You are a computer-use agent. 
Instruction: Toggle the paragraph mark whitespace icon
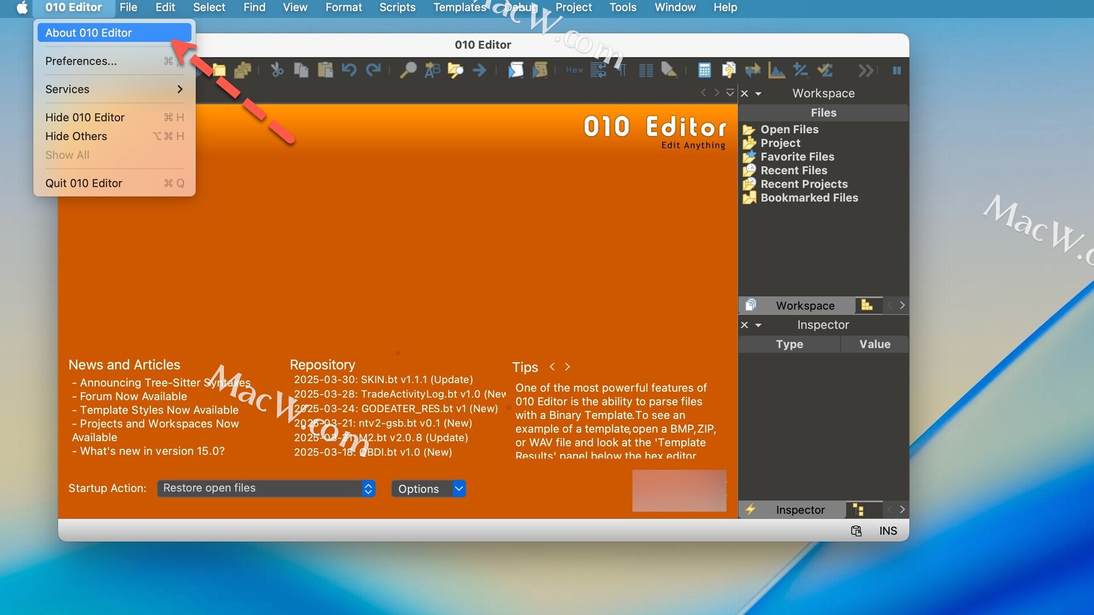pos(622,70)
